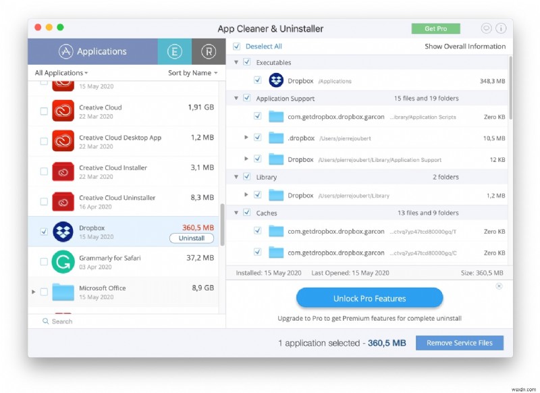Expand the Microsoft Office folder entry

[x=33, y=292]
